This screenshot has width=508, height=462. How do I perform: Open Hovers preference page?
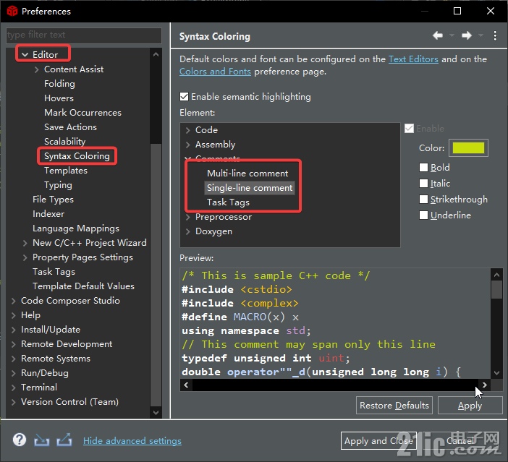pyautogui.click(x=59, y=98)
